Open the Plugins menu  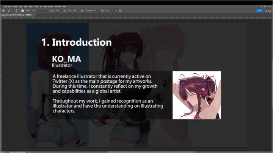pos(51,6)
